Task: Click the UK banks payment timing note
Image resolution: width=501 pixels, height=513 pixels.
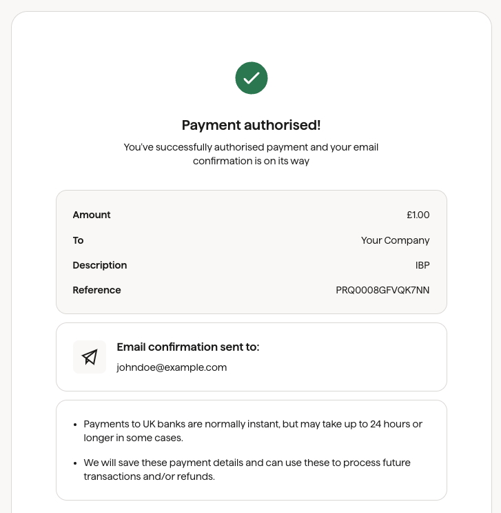Action: pyautogui.click(x=253, y=431)
